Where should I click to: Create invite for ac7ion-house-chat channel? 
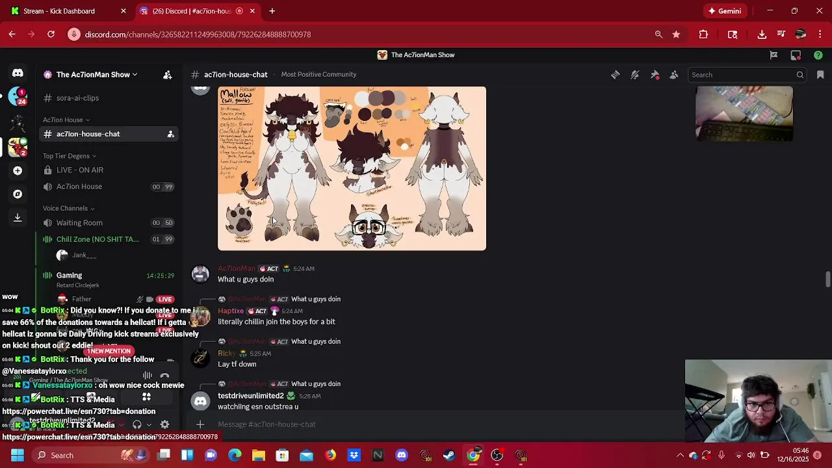(x=170, y=134)
